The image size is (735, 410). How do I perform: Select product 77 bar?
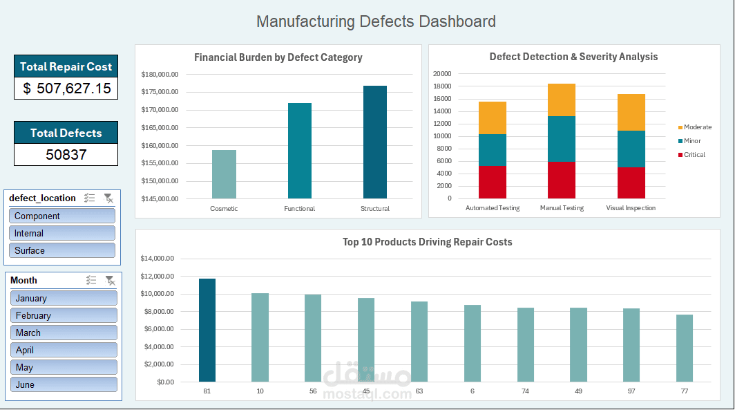click(685, 348)
